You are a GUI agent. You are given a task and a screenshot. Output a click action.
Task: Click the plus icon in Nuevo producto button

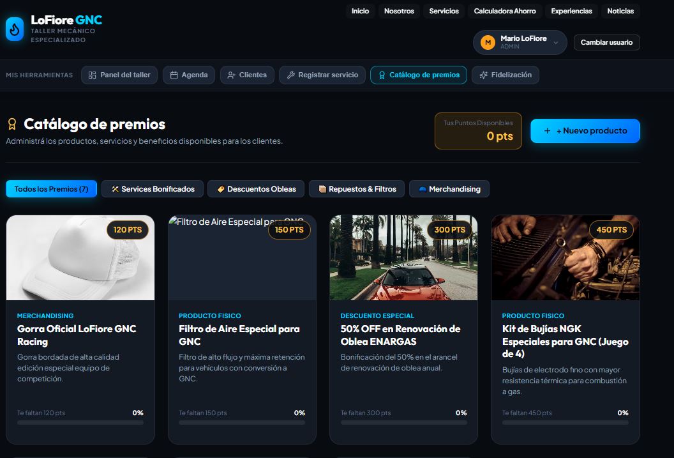tap(547, 131)
